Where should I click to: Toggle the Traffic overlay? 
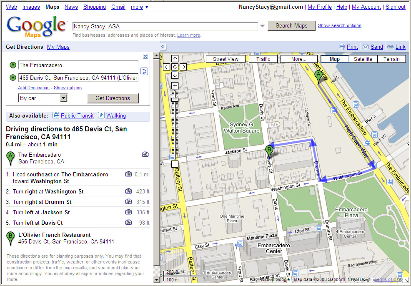tap(263, 59)
